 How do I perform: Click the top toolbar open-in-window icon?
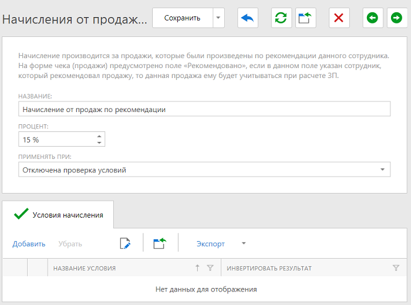[x=306, y=18]
